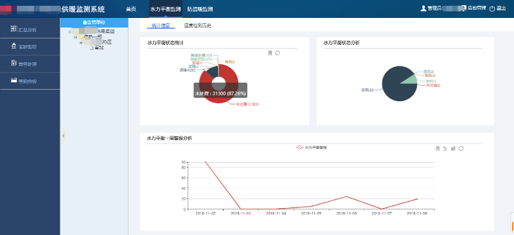This screenshot has width=514, height=235.
Task: Toggle the 水力平衡 legend series in line chart
Action: pos(312,148)
